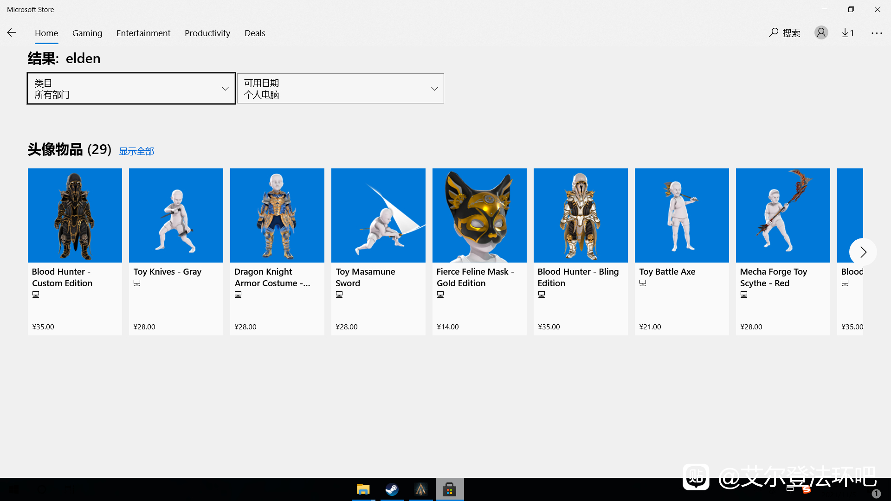891x501 pixels.
Task: Open the Productivity tab
Action: click(x=207, y=33)
